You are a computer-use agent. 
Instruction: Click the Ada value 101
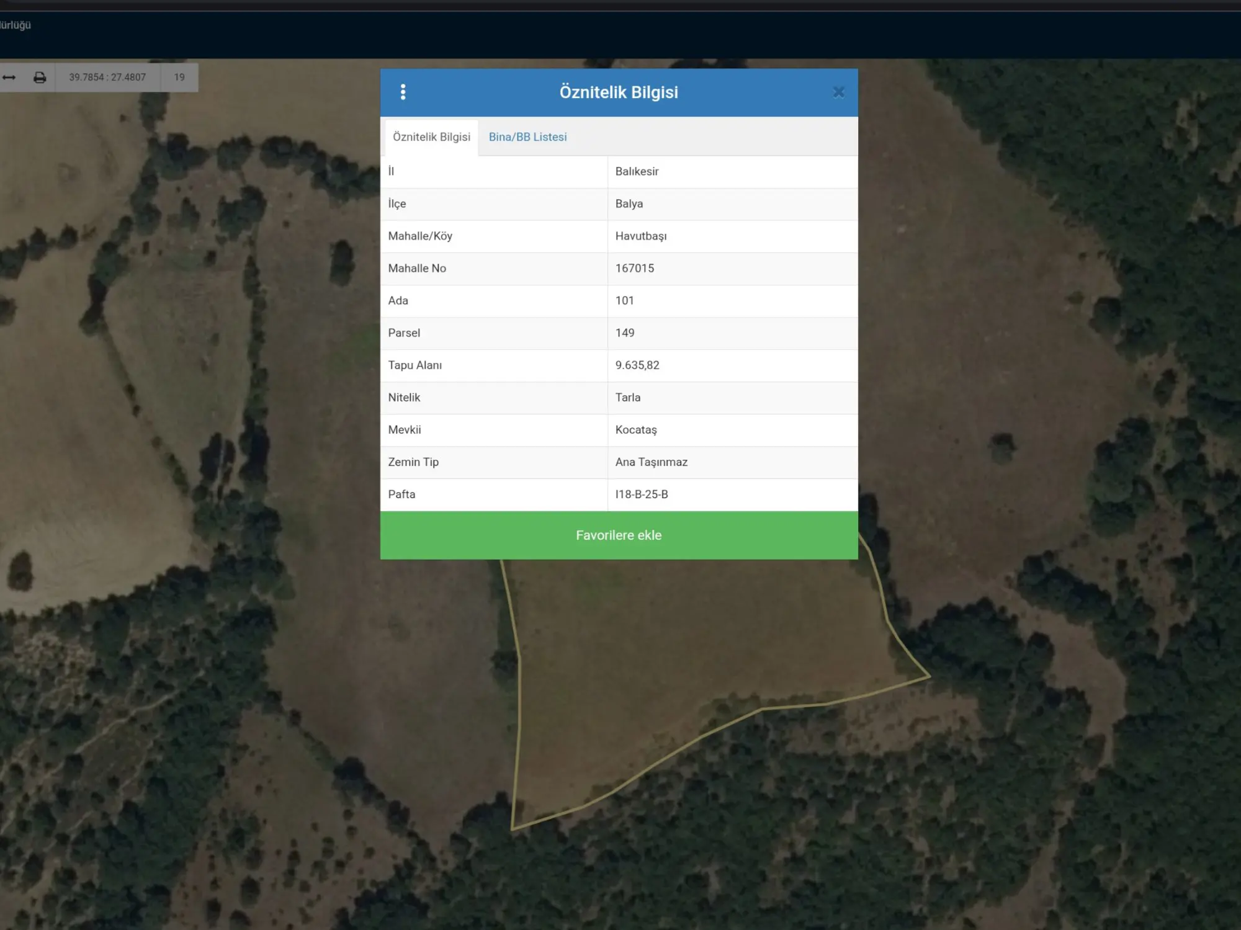(625, 300)
